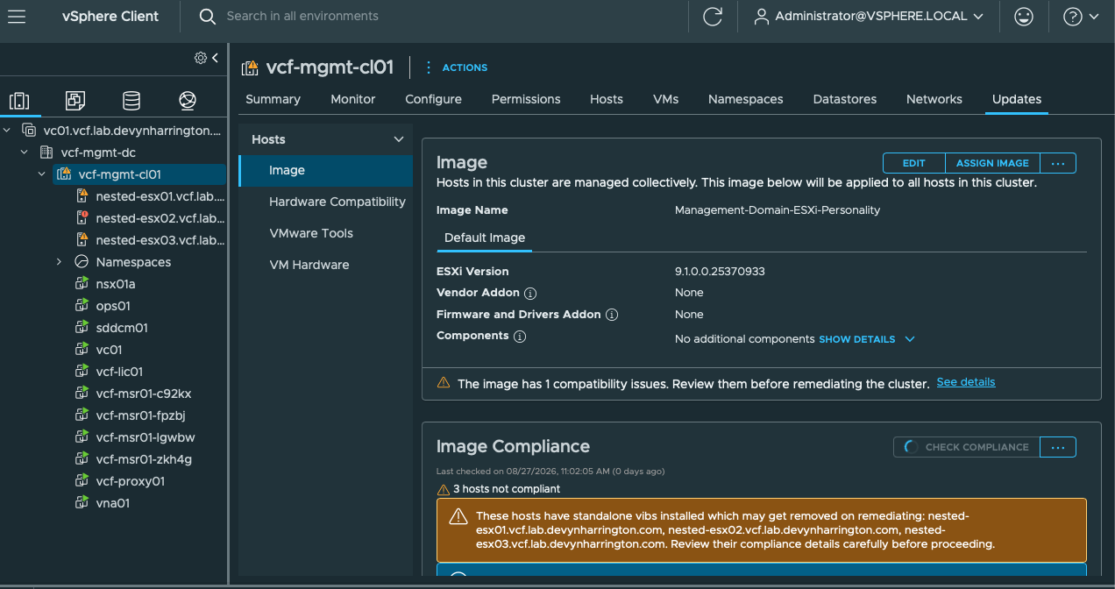Expand the Namespaces tree node

tap(59, 262)
